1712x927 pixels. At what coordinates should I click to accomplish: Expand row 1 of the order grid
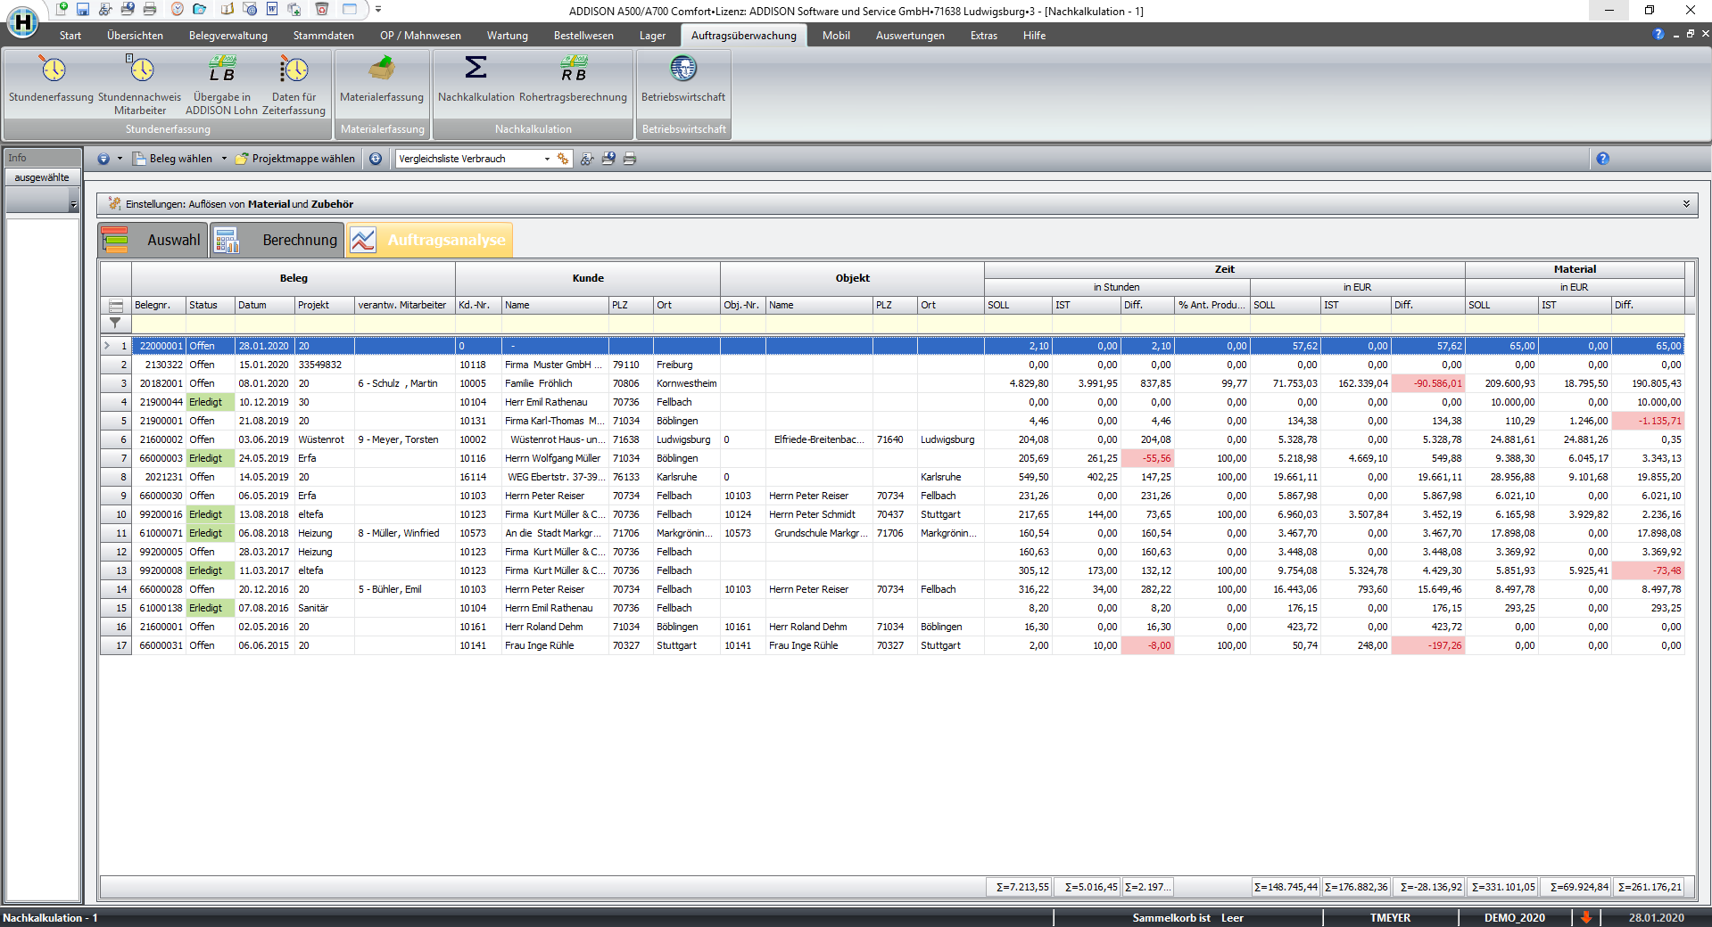[x=107, y=346]
